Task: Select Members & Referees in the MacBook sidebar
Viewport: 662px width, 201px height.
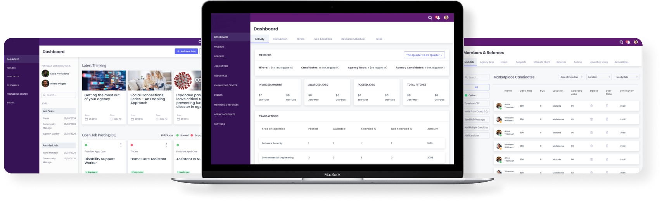Action: 226,105
